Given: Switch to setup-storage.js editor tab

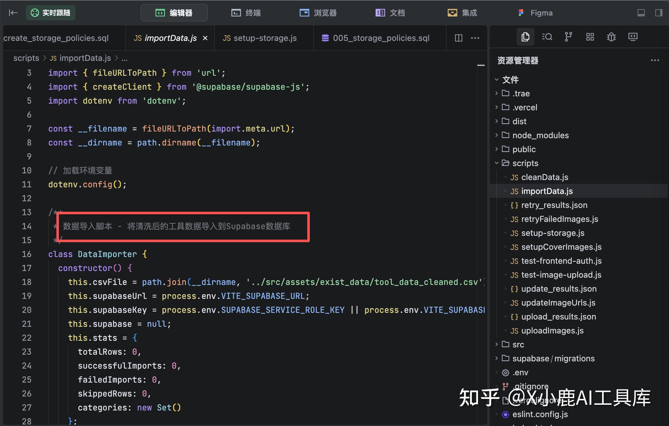Looking at the screenshot, I should (x=260, y=38).
